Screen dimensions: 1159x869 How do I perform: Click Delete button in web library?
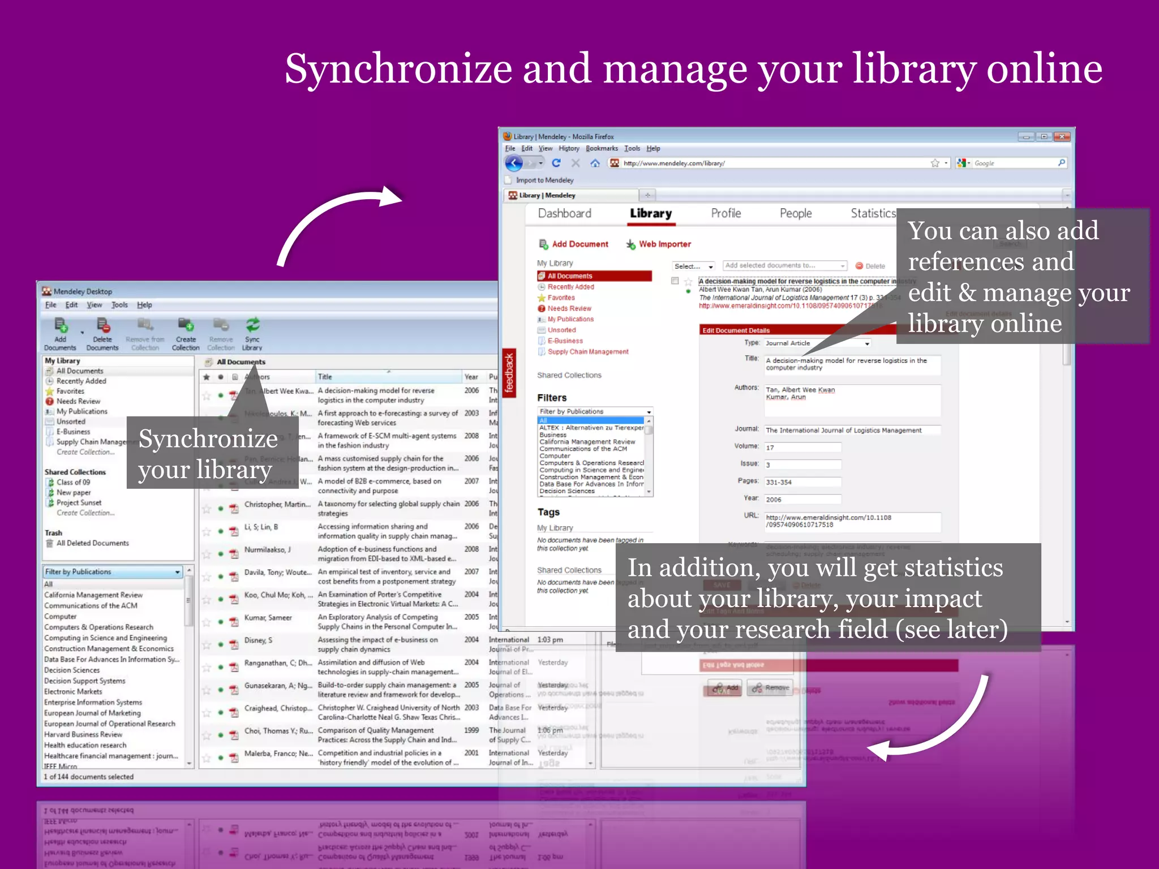870,266
